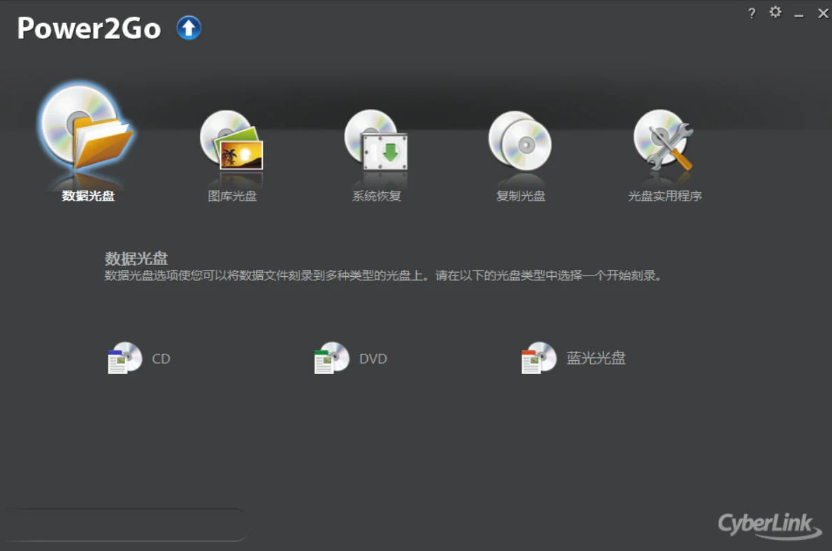Screen dimensions: 832x551
Task: Click the CyberLink logo
Action: 766,525
